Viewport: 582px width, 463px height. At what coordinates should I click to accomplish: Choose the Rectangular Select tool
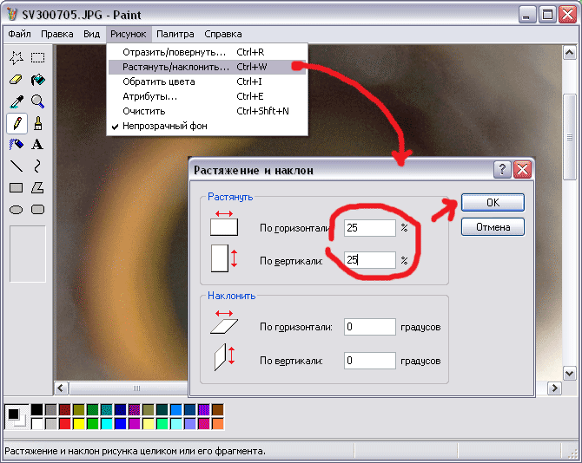coord(38,58)
